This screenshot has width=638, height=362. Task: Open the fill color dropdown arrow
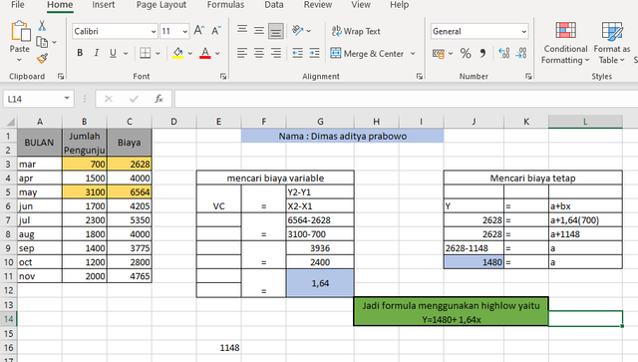190,53
